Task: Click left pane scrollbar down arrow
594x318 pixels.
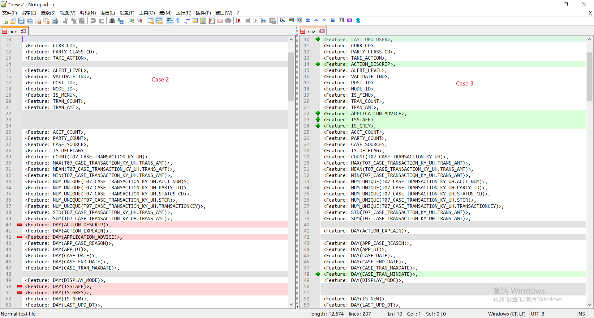Action: (x=291, y=304)
